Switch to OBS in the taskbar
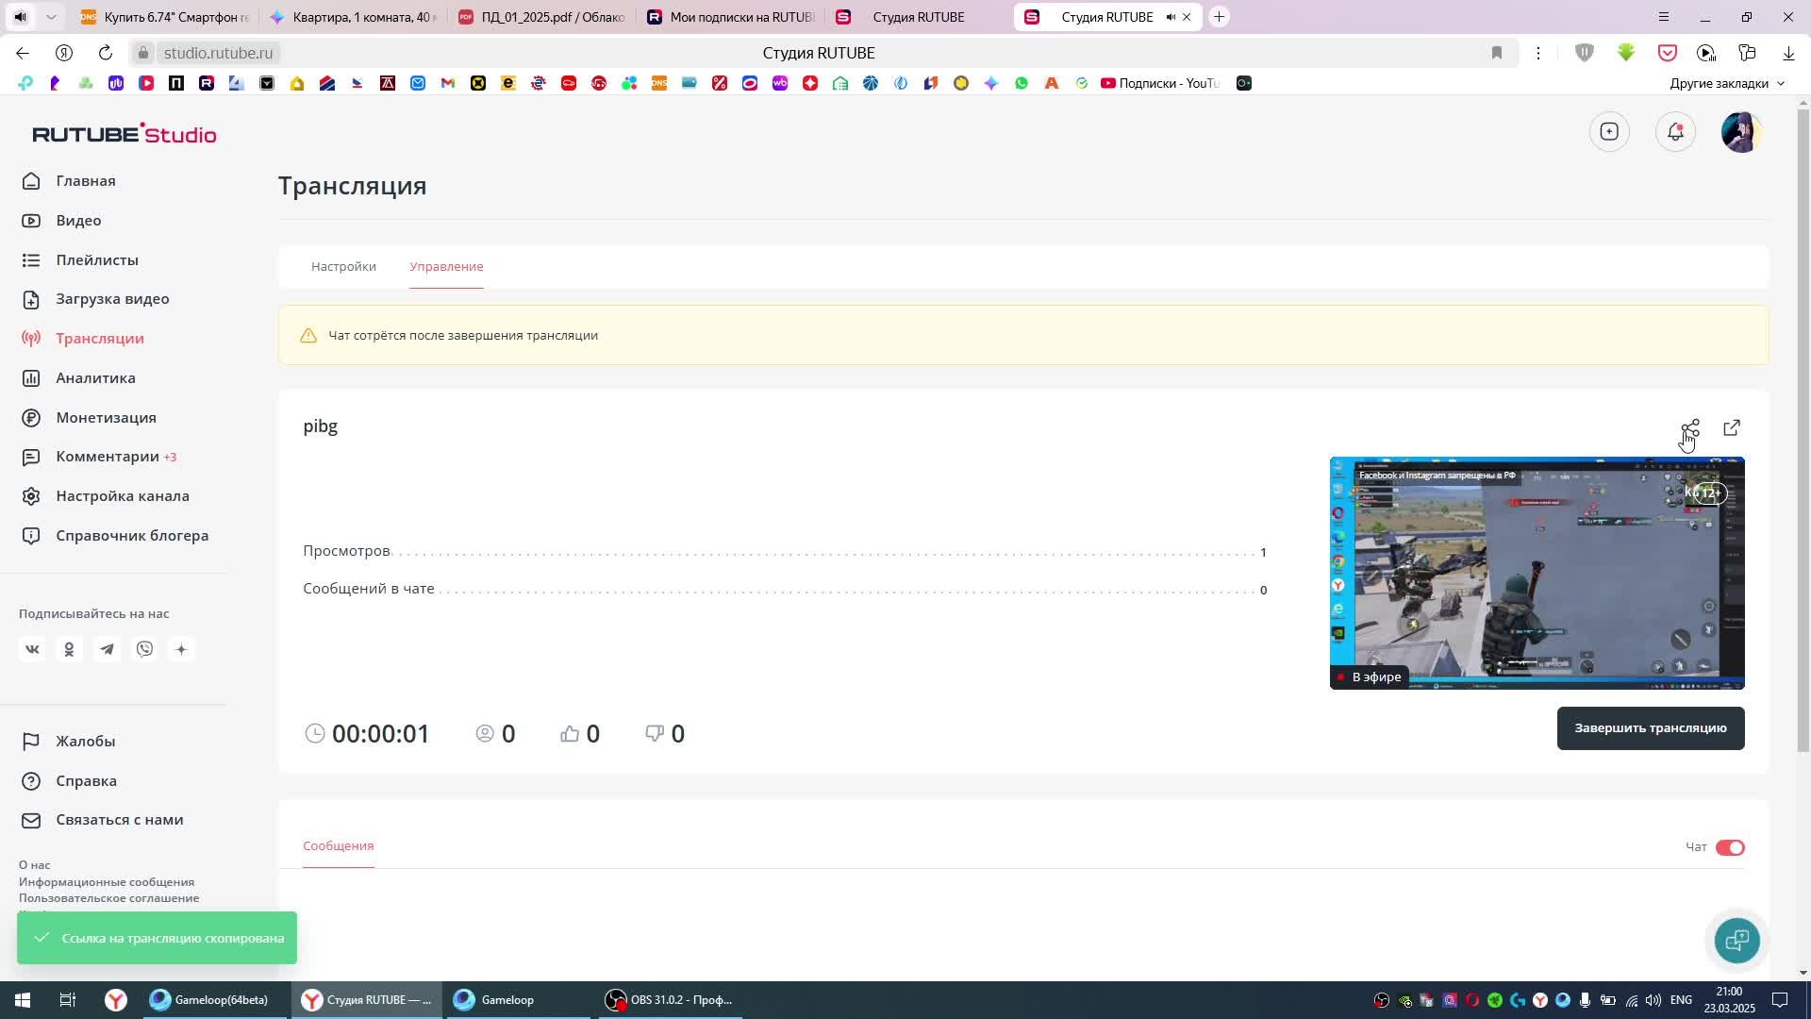 coord(671,999)
